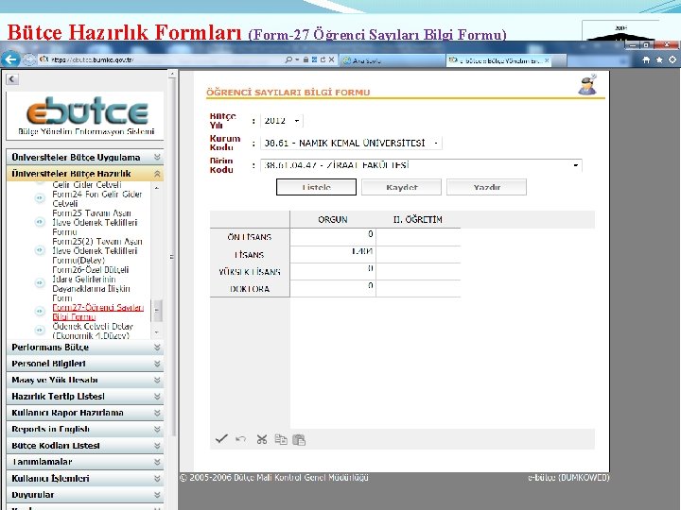Screen dimensions: 681x510
Task: Click the Lisans Örgün value cell
Action: coord(333,254)
